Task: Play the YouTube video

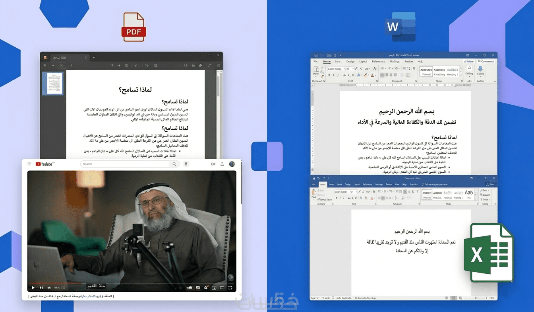Action: tap(33, 287)
